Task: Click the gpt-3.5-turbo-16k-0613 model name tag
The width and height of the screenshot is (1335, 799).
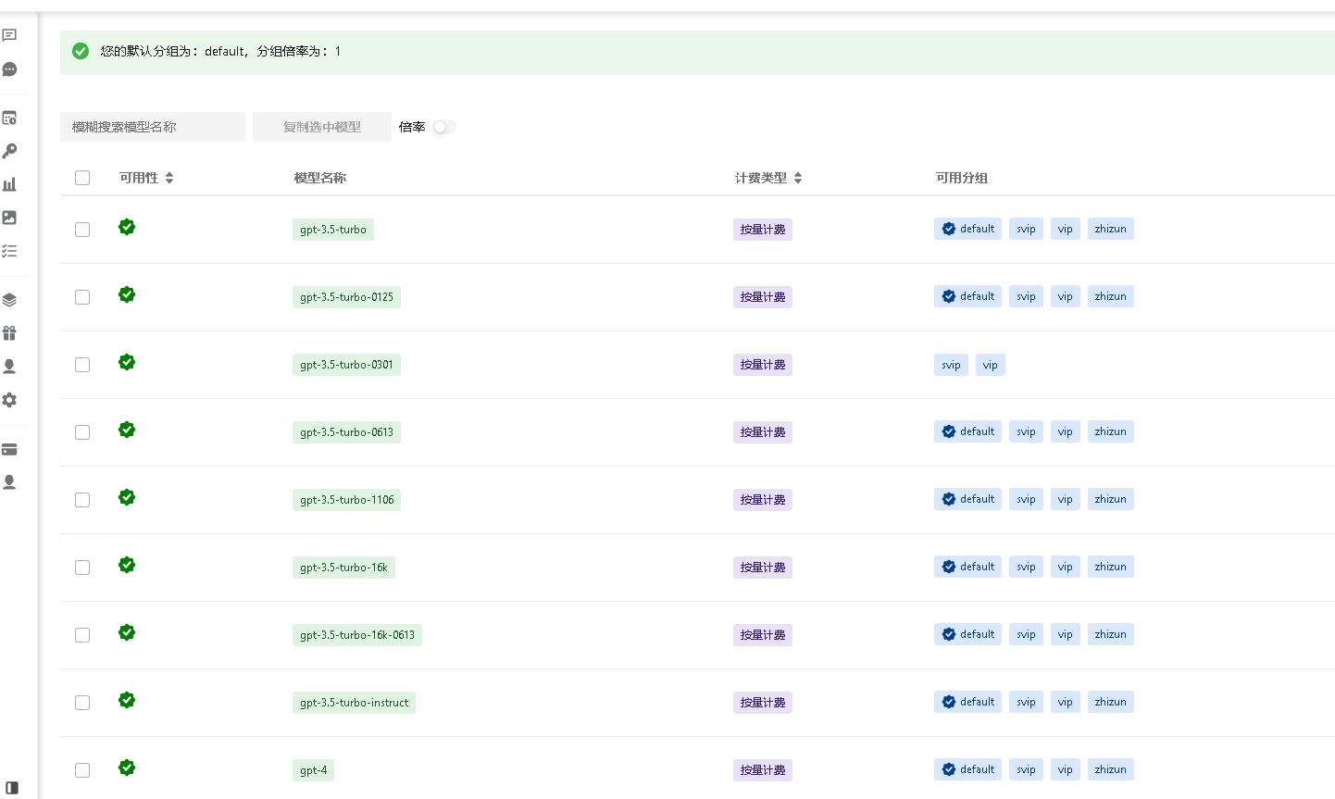Action: pos(357,635)
